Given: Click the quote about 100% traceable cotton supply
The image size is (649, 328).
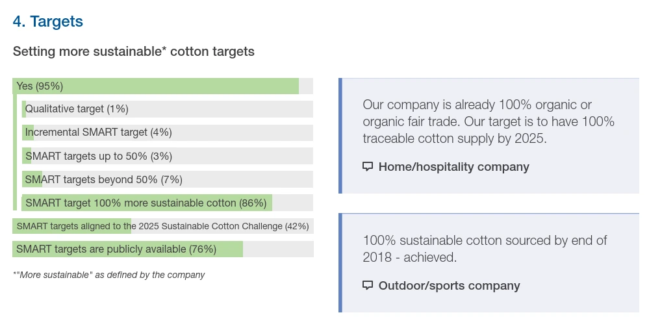Looking at the screenshot, I should (x=488, y=121).
